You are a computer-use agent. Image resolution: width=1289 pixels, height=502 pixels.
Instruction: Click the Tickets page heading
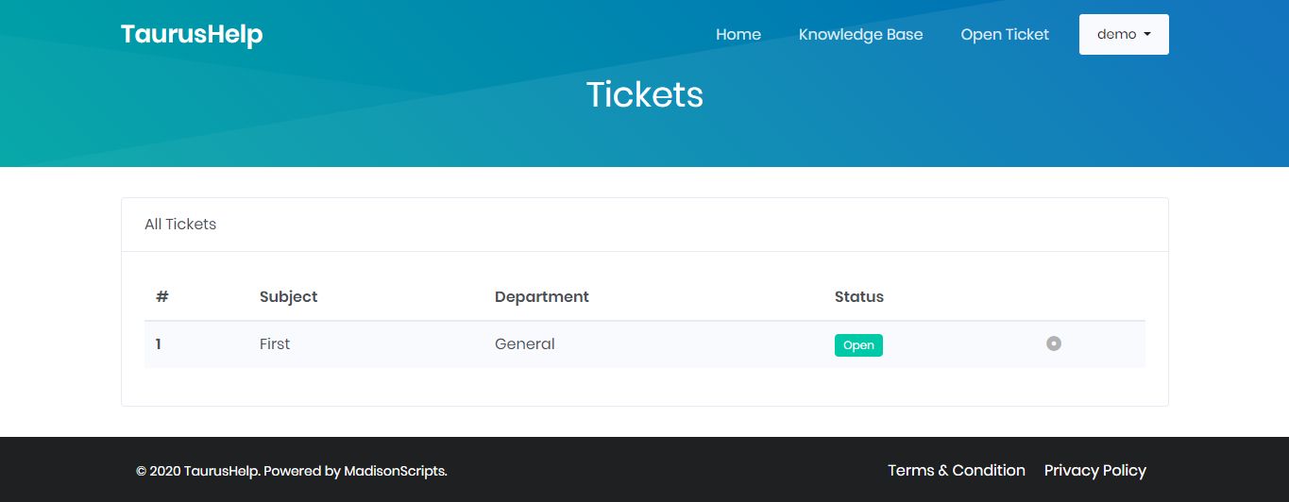point(645,94)
